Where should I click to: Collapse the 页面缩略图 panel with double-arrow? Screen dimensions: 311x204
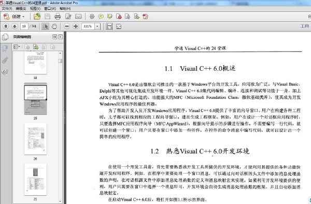click(54, 37)
